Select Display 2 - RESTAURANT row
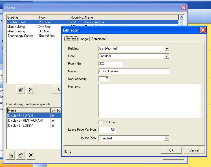211x167 pixels. pyautogui.click(x=26, y=121)
